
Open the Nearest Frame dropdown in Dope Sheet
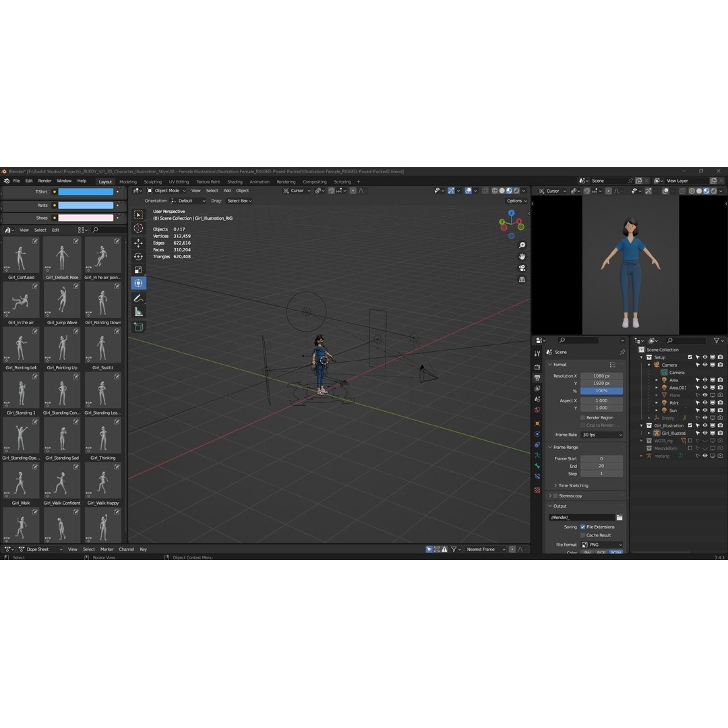point(485,549)
